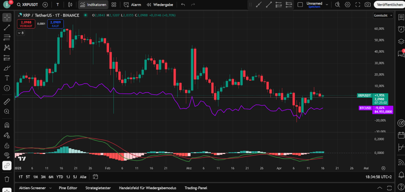Image resolution: width=405 pixels, height=192 pixels.
Task: Enter fullscreen mode
Action: tap(358, 5)
